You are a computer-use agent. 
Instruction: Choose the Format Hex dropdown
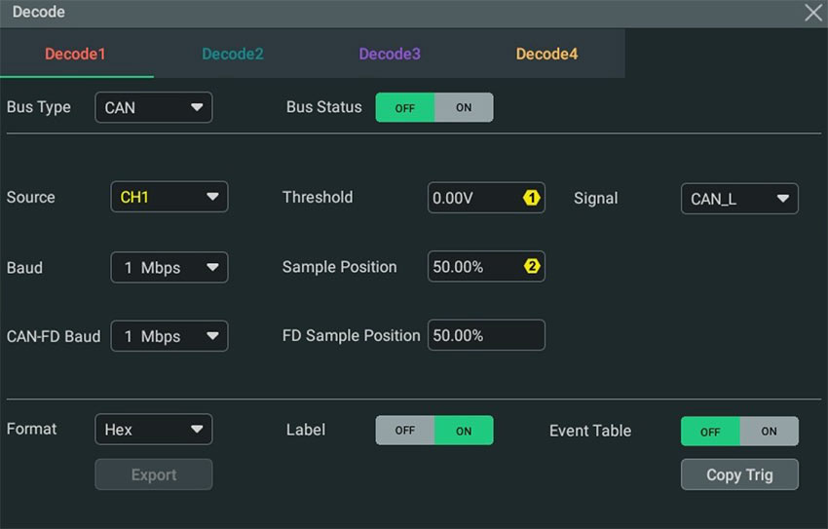click(x=154, y=430)
